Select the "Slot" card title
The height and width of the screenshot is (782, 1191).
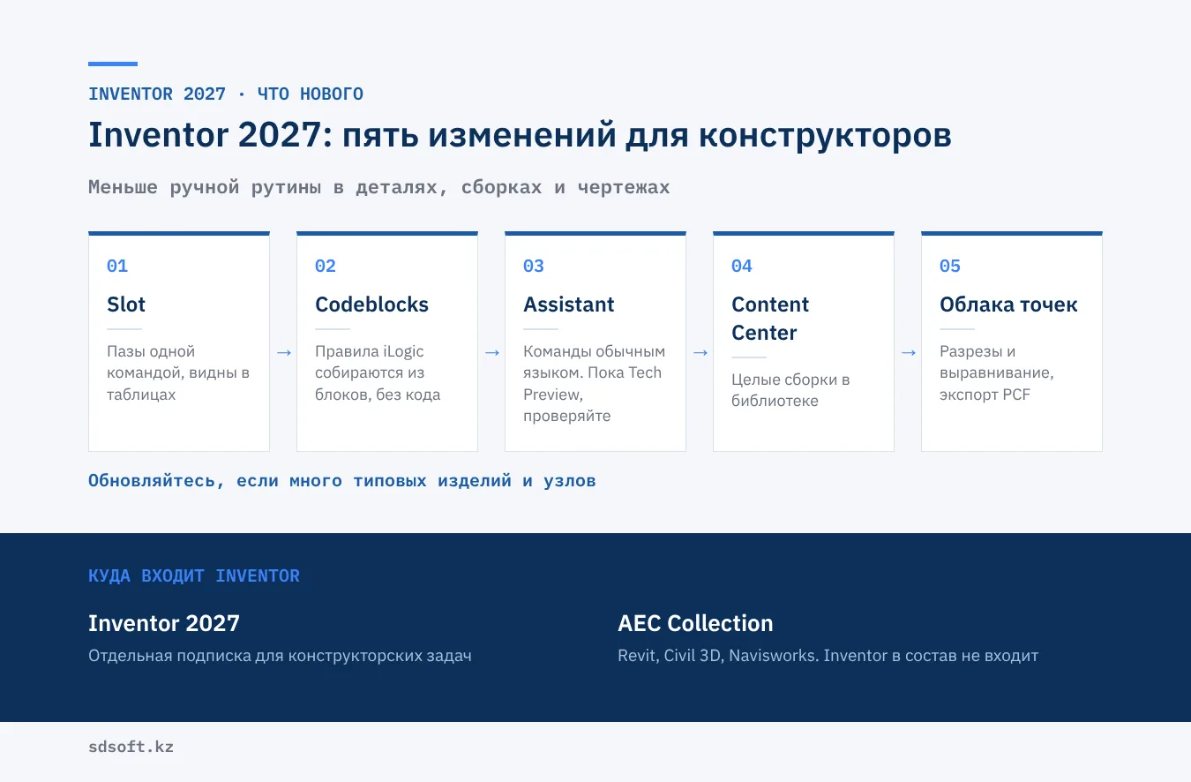tap(126, 305)
